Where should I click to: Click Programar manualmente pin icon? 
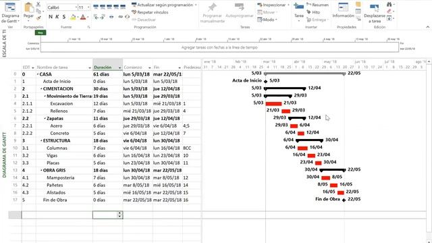pos(212,7)
